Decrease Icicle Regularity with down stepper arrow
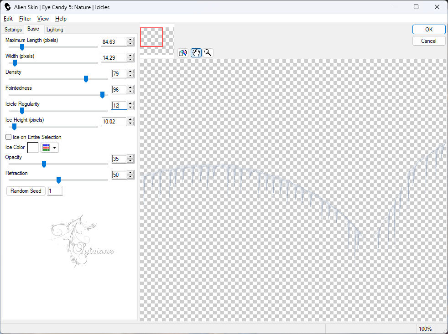The width and height of the screenshot is (448, 334). [x=130, y=108]
